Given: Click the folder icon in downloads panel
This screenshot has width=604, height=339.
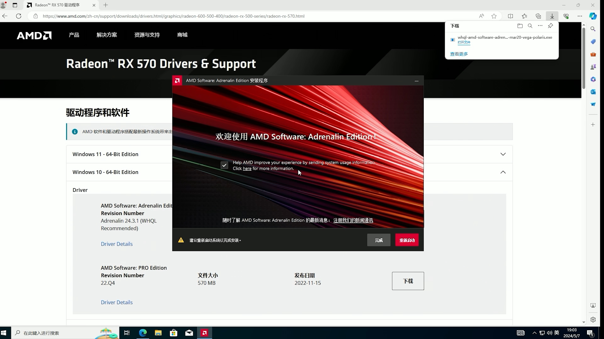Looking at the screenshot, I should pyautogui.click(x=520, y=26).
